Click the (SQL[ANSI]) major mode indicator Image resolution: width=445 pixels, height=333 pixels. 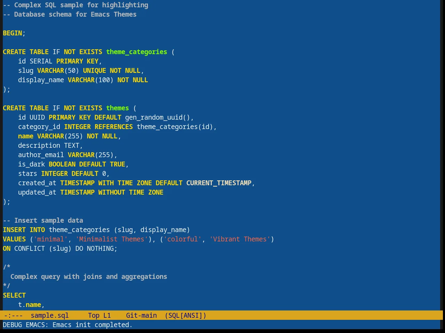tap(186, 315)
